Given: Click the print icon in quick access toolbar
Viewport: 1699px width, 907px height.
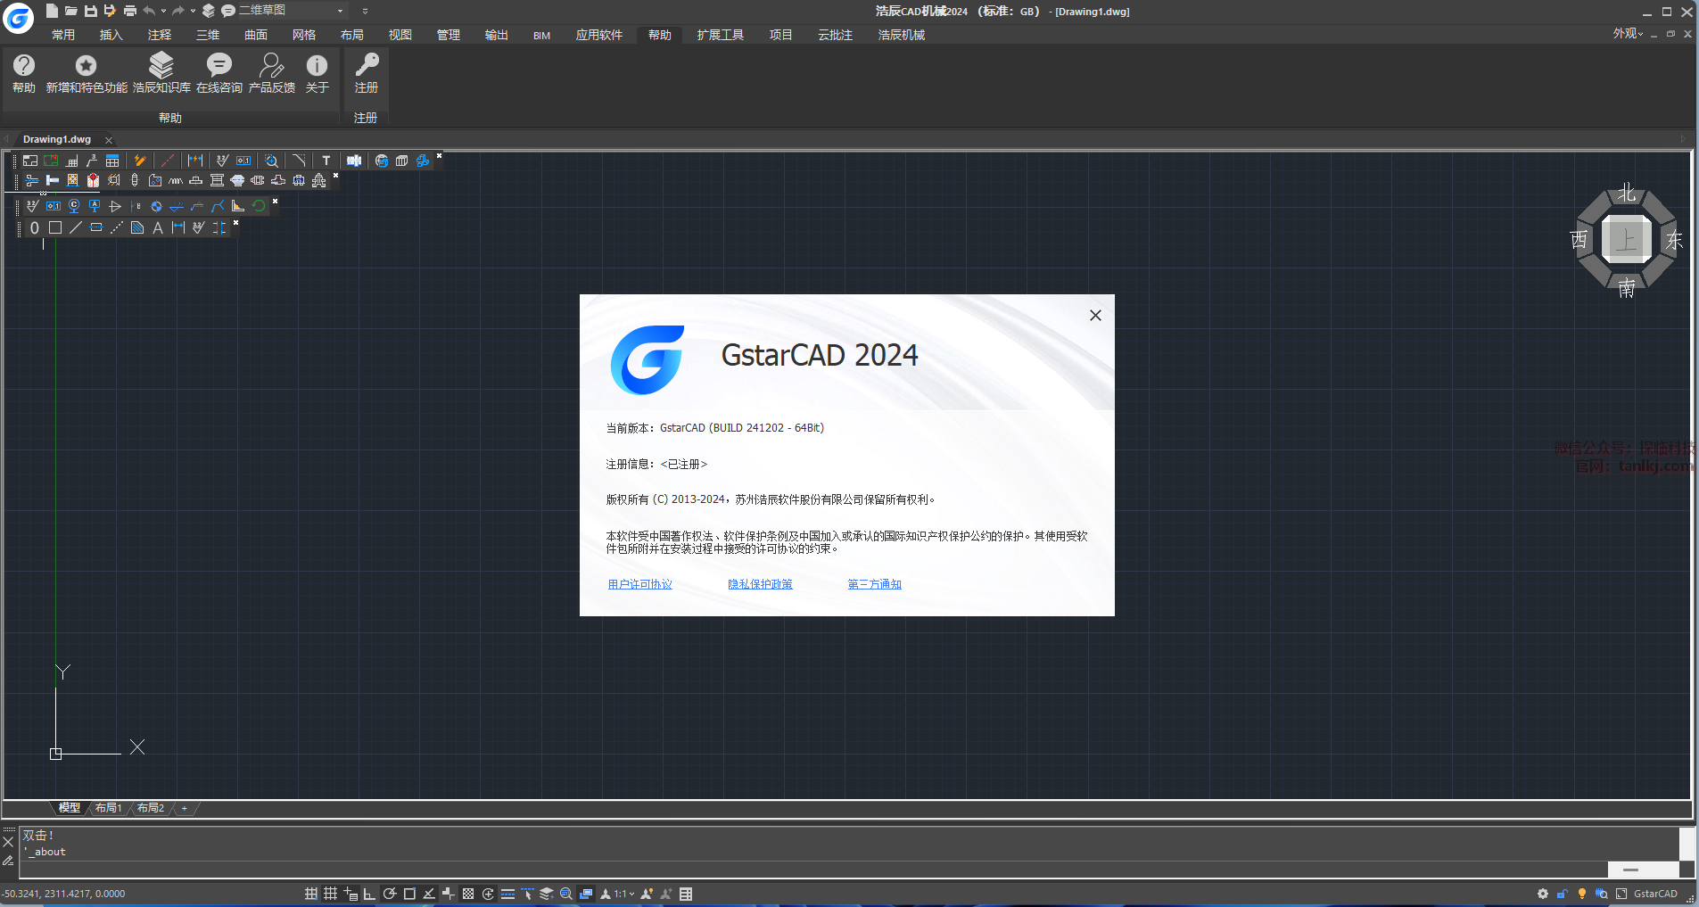Looking at the screenshot, I should coord(130,11).
